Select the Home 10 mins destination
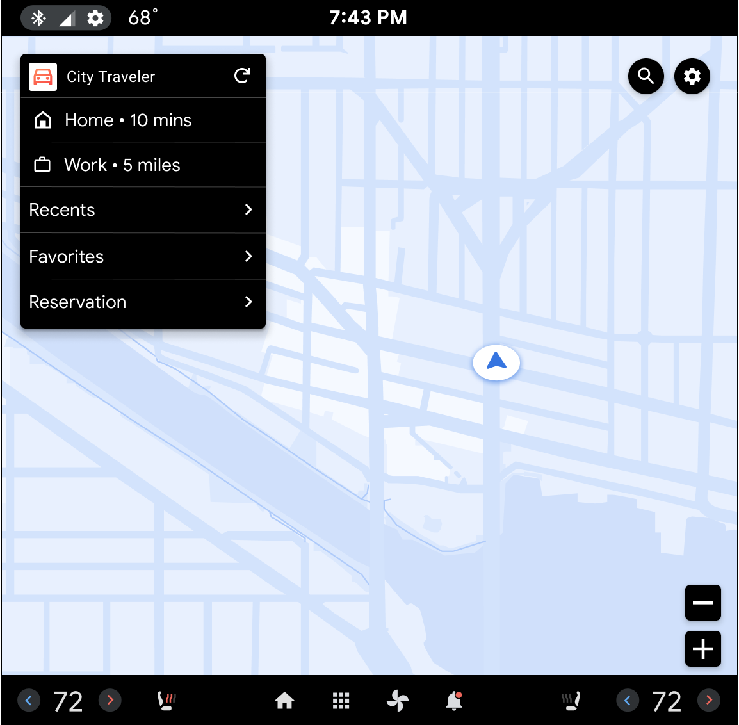 coord(142,120)
